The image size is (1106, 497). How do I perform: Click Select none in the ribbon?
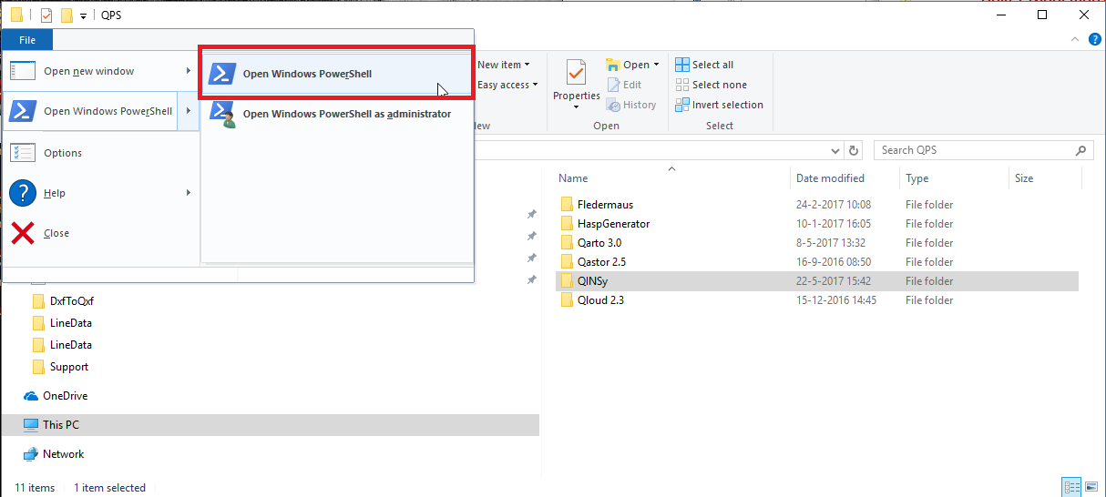pos(711,85)
